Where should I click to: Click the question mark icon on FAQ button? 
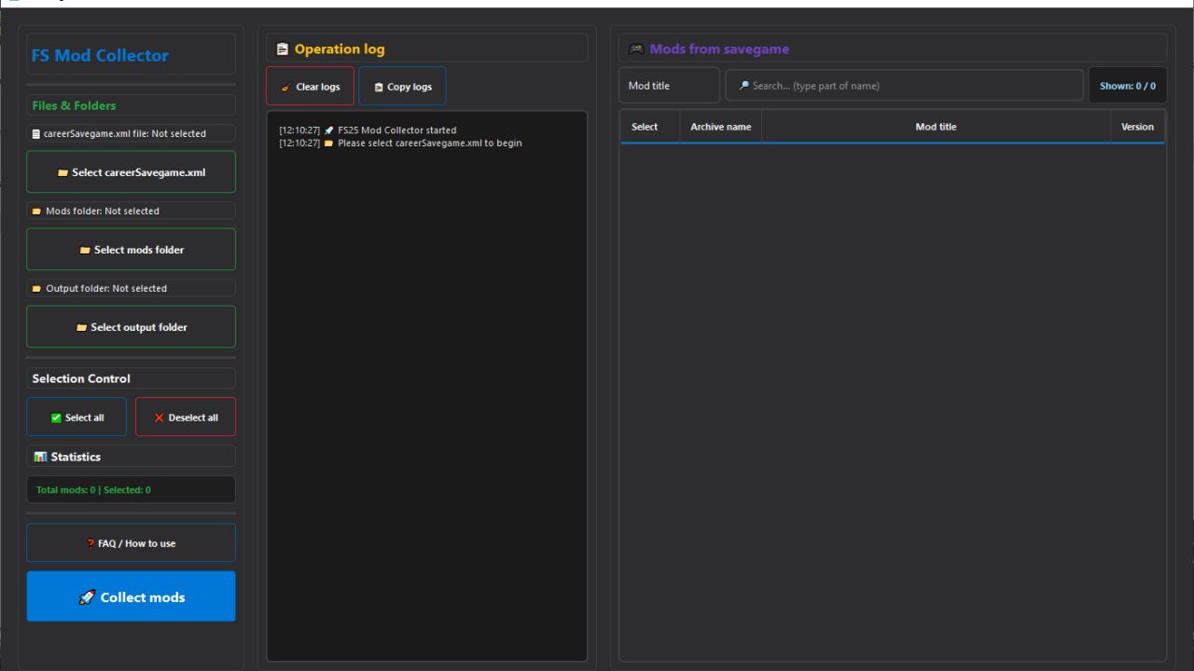[x=89, y=542]
